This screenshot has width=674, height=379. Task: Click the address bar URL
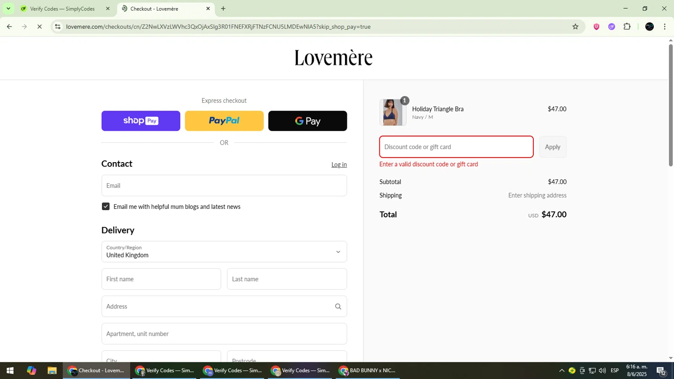click(218, 27)
